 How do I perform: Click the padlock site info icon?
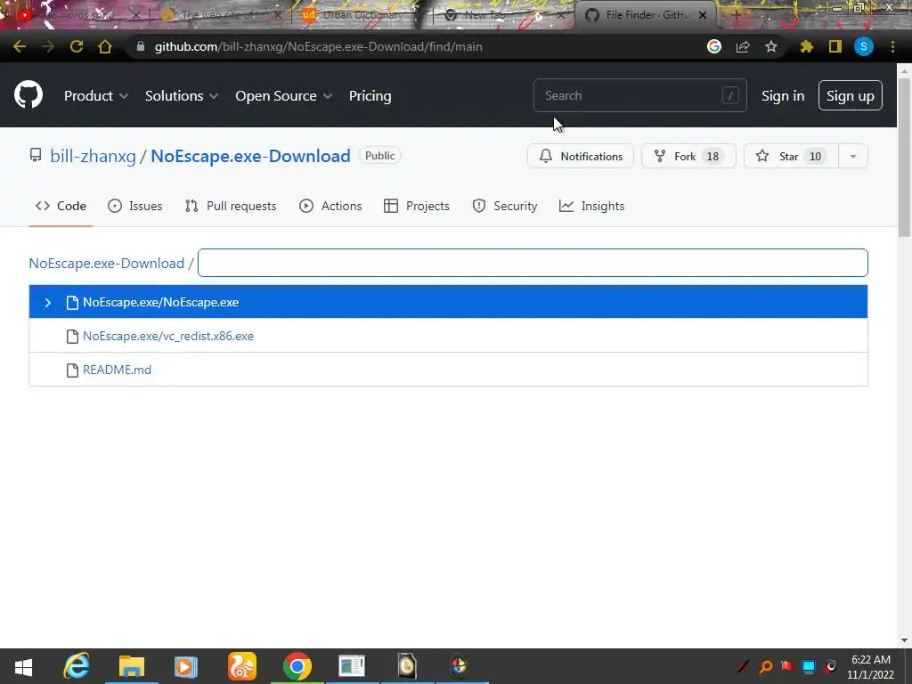point(140,46)
